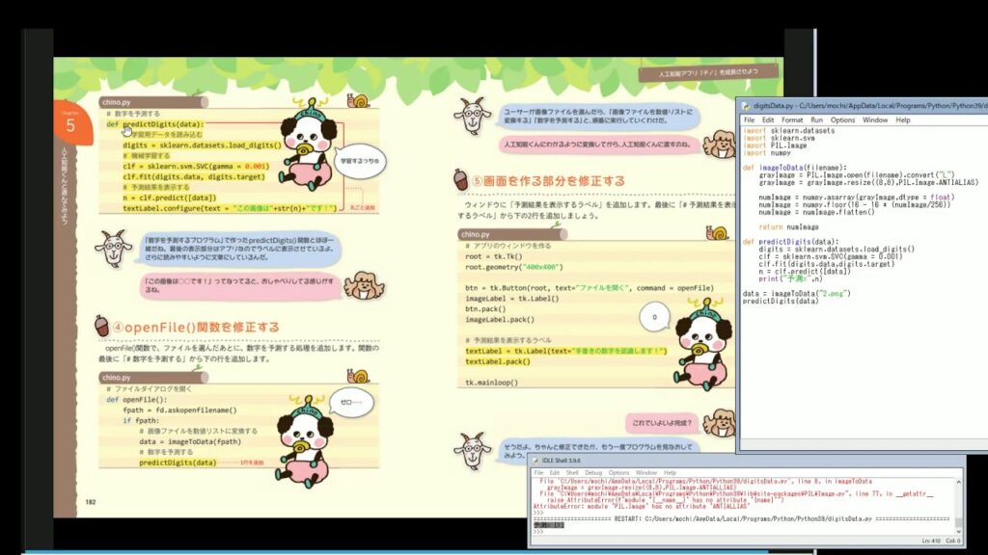Open the editor's Options menu

pos(842,120)
